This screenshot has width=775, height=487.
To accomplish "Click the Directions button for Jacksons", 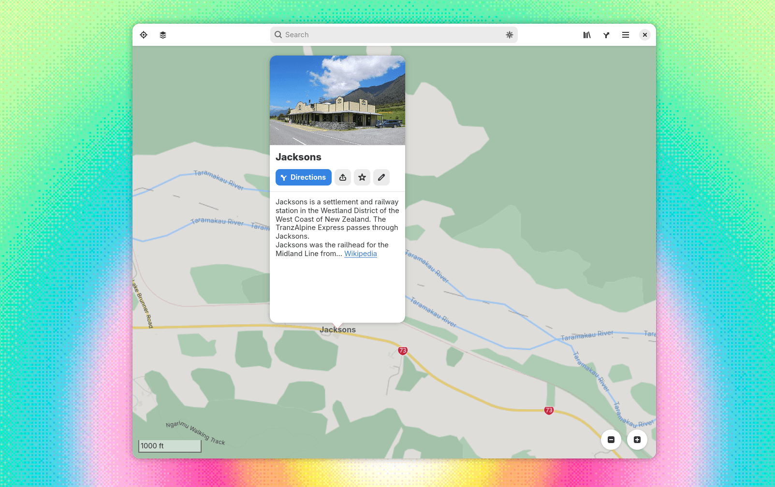I will pyautogui.click(x=303, y=177).
